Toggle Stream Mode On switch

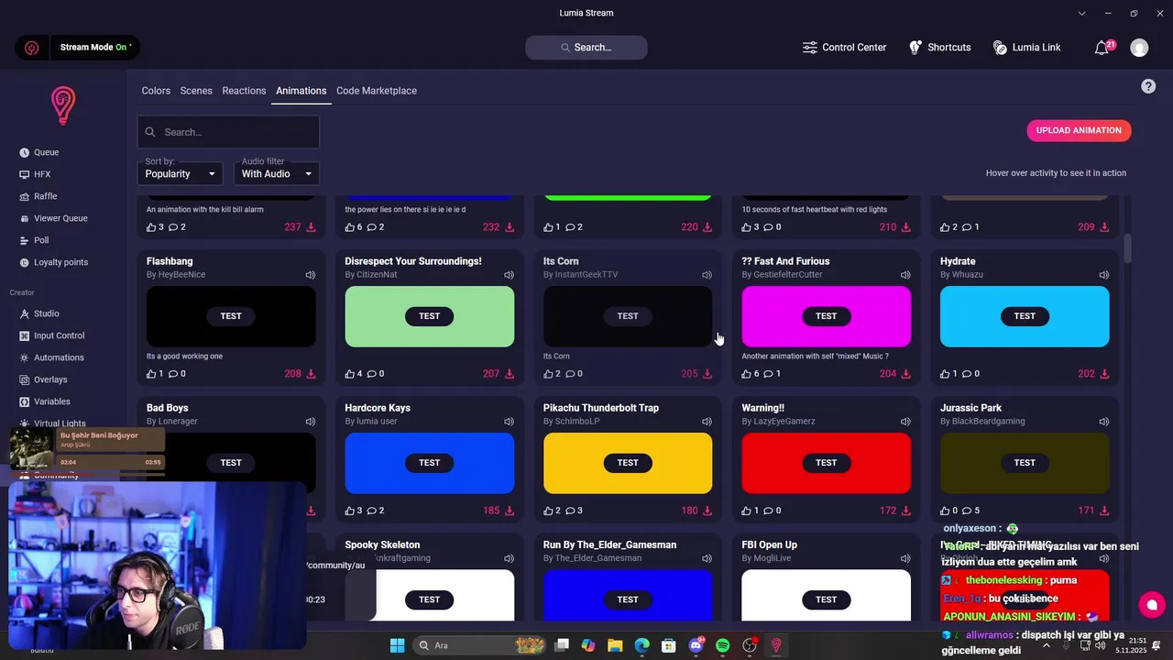(x=96, y=48)
